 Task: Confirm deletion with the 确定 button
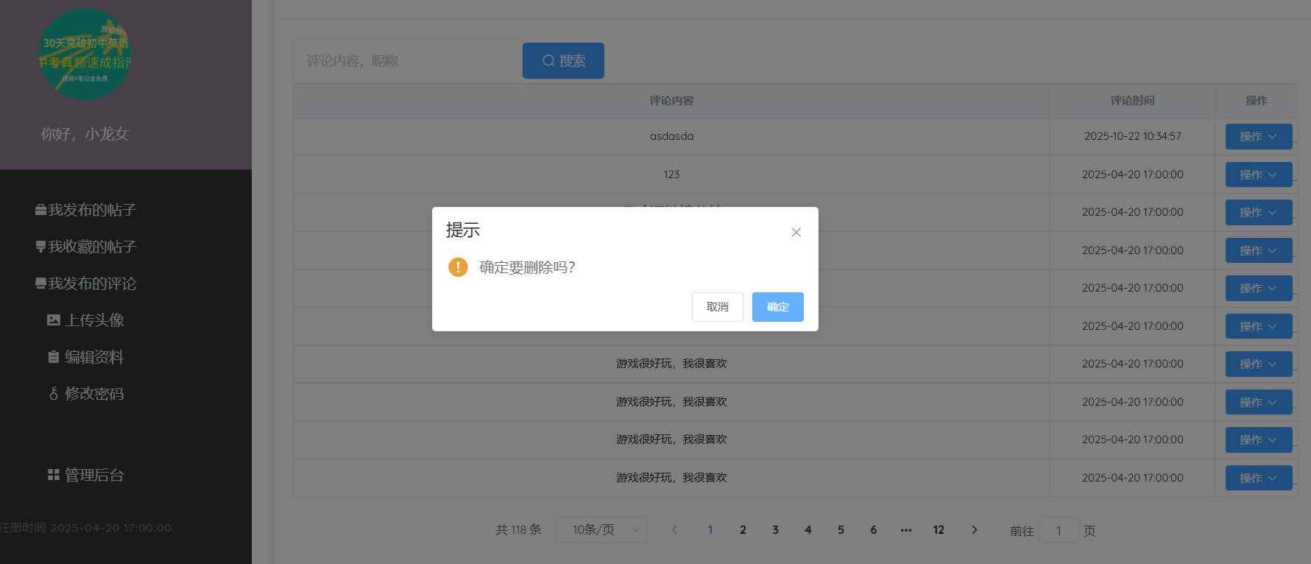coord(777,307)
